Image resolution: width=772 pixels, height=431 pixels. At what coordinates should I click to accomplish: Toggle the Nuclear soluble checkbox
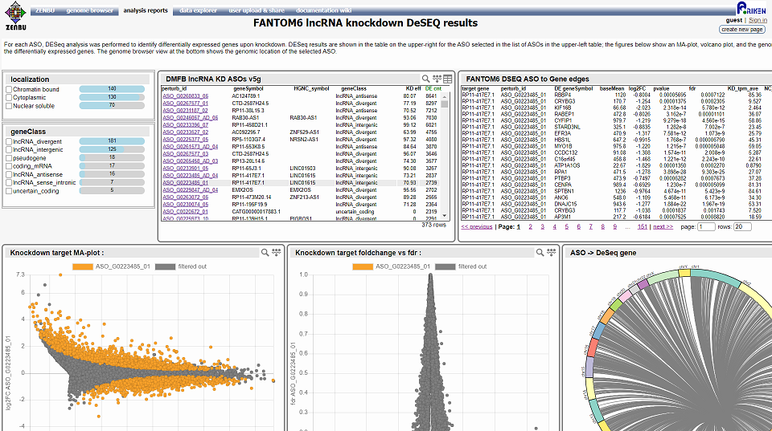coord(9,106)
